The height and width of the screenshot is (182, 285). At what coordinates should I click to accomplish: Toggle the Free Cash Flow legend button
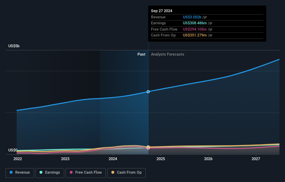pos(86,173)
